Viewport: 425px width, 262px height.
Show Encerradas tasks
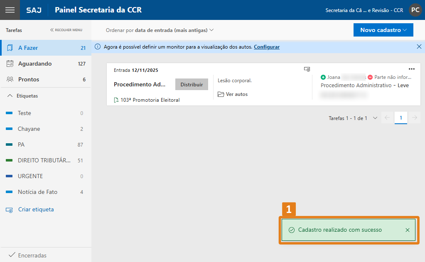(x=32, y=255)
